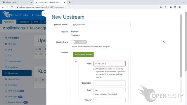187x105 pixels.
Task: Open browser side panel icon
Action: (x=175, y=7)
